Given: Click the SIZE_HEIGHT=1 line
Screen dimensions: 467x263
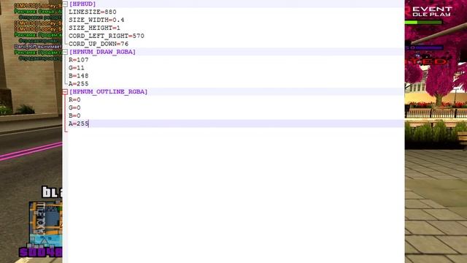Looking at the screenshot, I should click(x=94, y=28).
